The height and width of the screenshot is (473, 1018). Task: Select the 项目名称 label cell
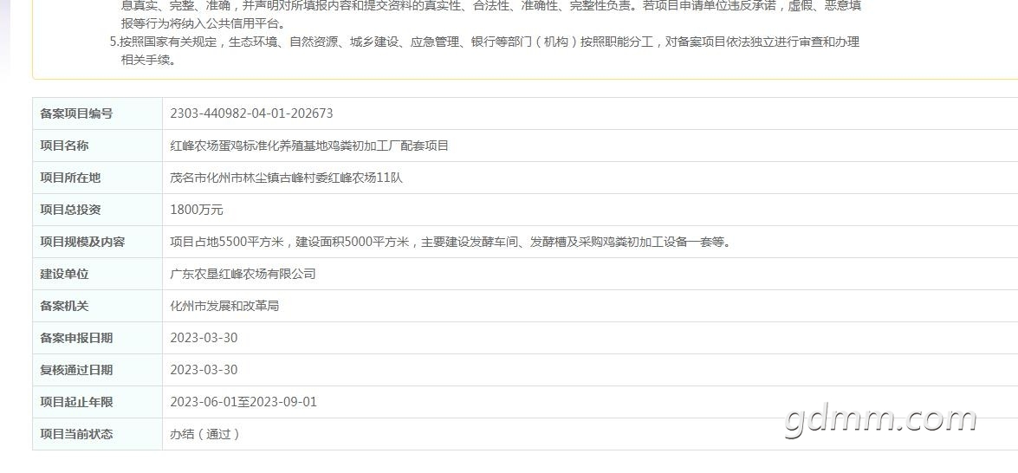pyautogui.click(x=97, y=146)
